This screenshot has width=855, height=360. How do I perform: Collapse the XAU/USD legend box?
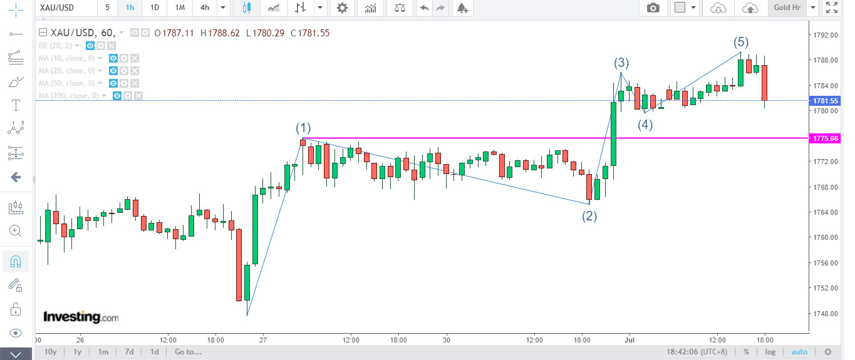(43, 33)
